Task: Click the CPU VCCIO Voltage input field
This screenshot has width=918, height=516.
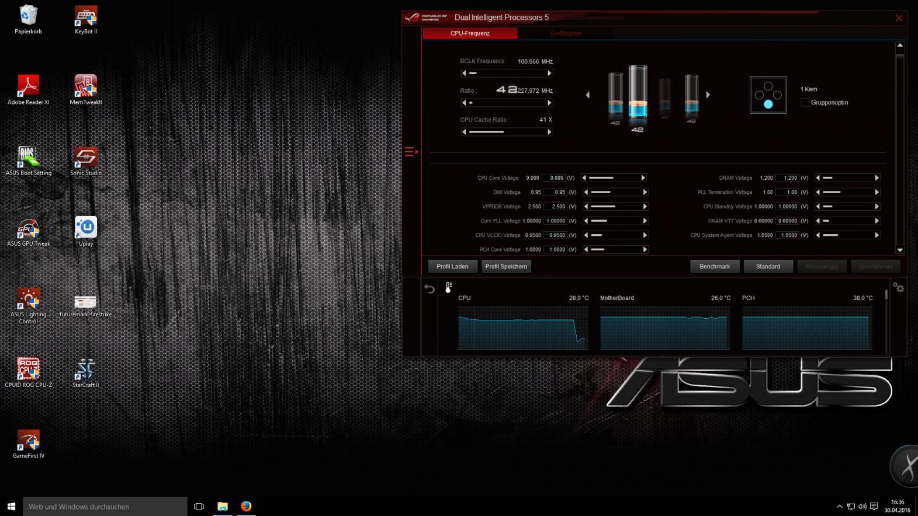Action: click(x=555, y=235)
